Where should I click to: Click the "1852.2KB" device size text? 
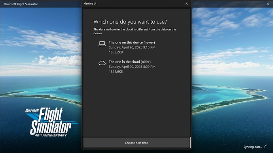click(116, 52)
